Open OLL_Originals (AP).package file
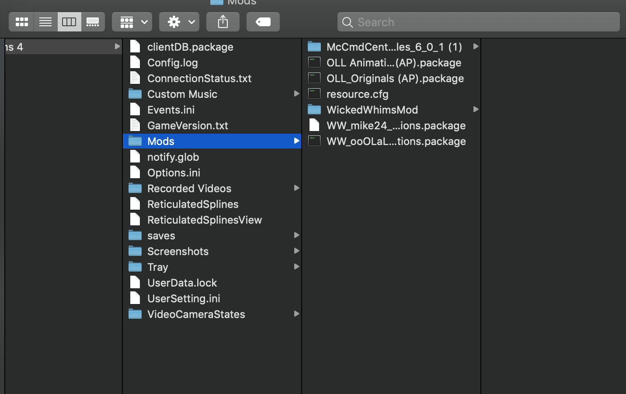 click(x=395, y=79)
